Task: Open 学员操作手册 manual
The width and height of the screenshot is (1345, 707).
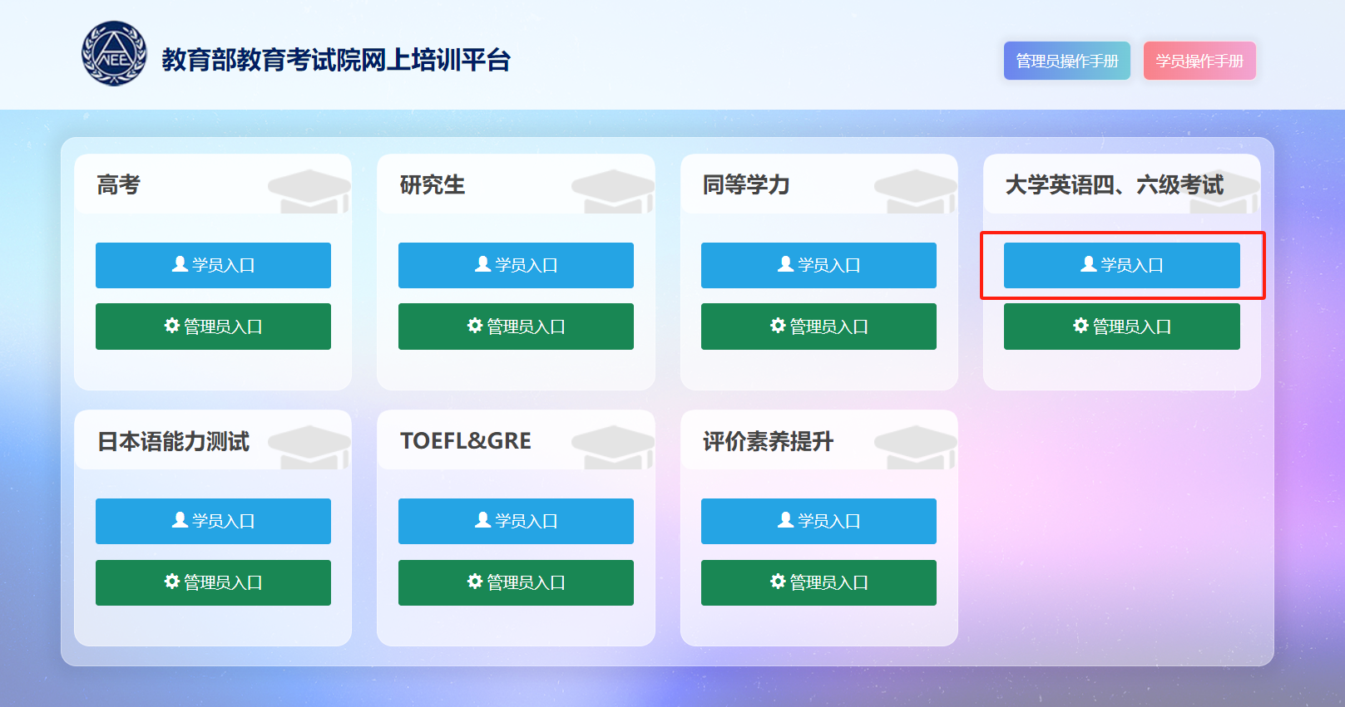Action: (1199, 61)
